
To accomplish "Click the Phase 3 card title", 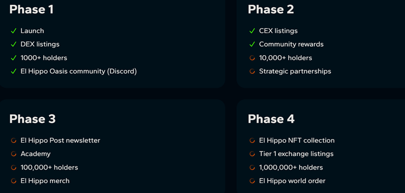I will tap(33, 119).
